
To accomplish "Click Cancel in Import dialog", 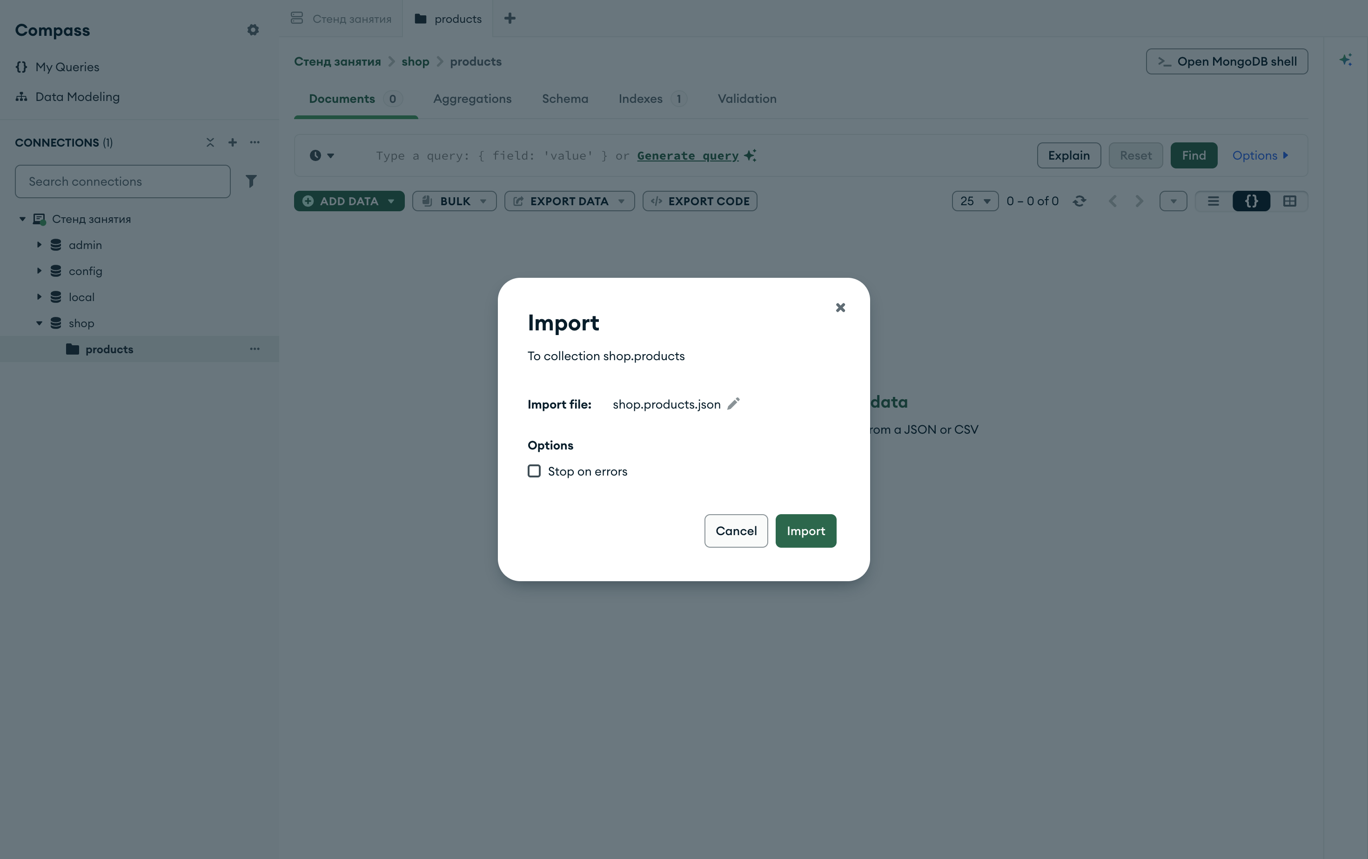I will (x=736, y=530).
